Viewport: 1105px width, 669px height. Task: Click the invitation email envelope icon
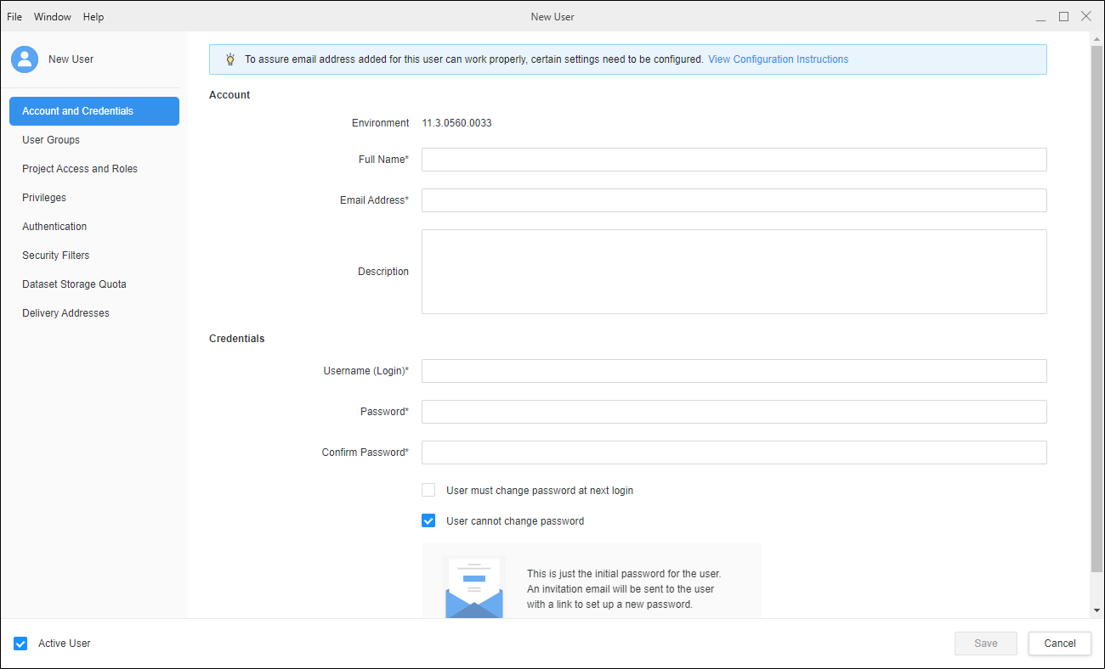point(473,587)
